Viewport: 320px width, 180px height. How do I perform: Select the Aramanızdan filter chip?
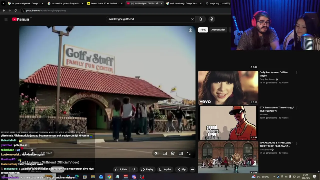pos(218,30)
